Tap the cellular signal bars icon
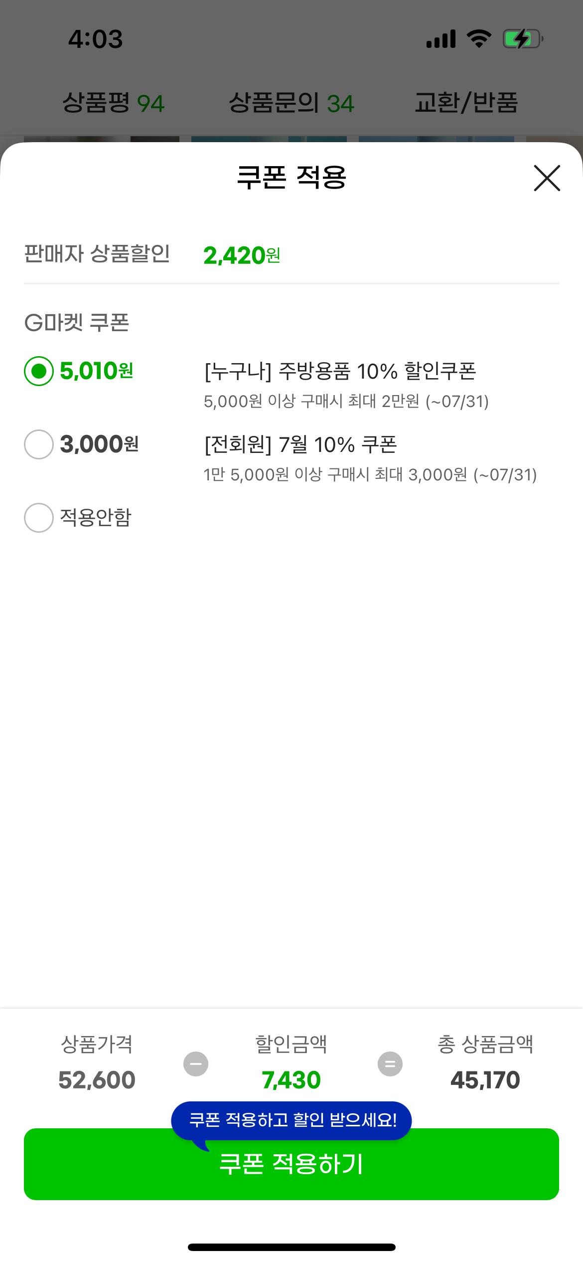 (x=441, y=39)
